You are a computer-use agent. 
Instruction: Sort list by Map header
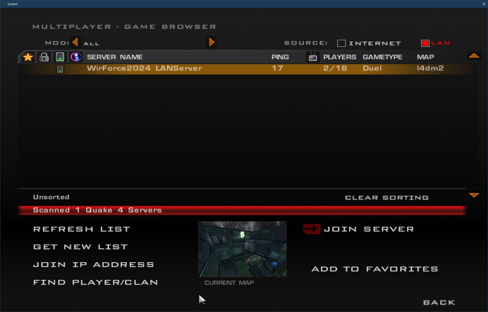tap(426, 57)
